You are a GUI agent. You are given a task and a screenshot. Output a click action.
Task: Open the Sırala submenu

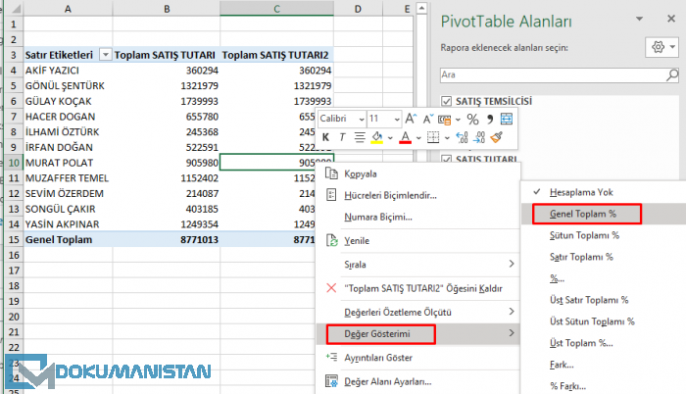(x=417, y=265)
